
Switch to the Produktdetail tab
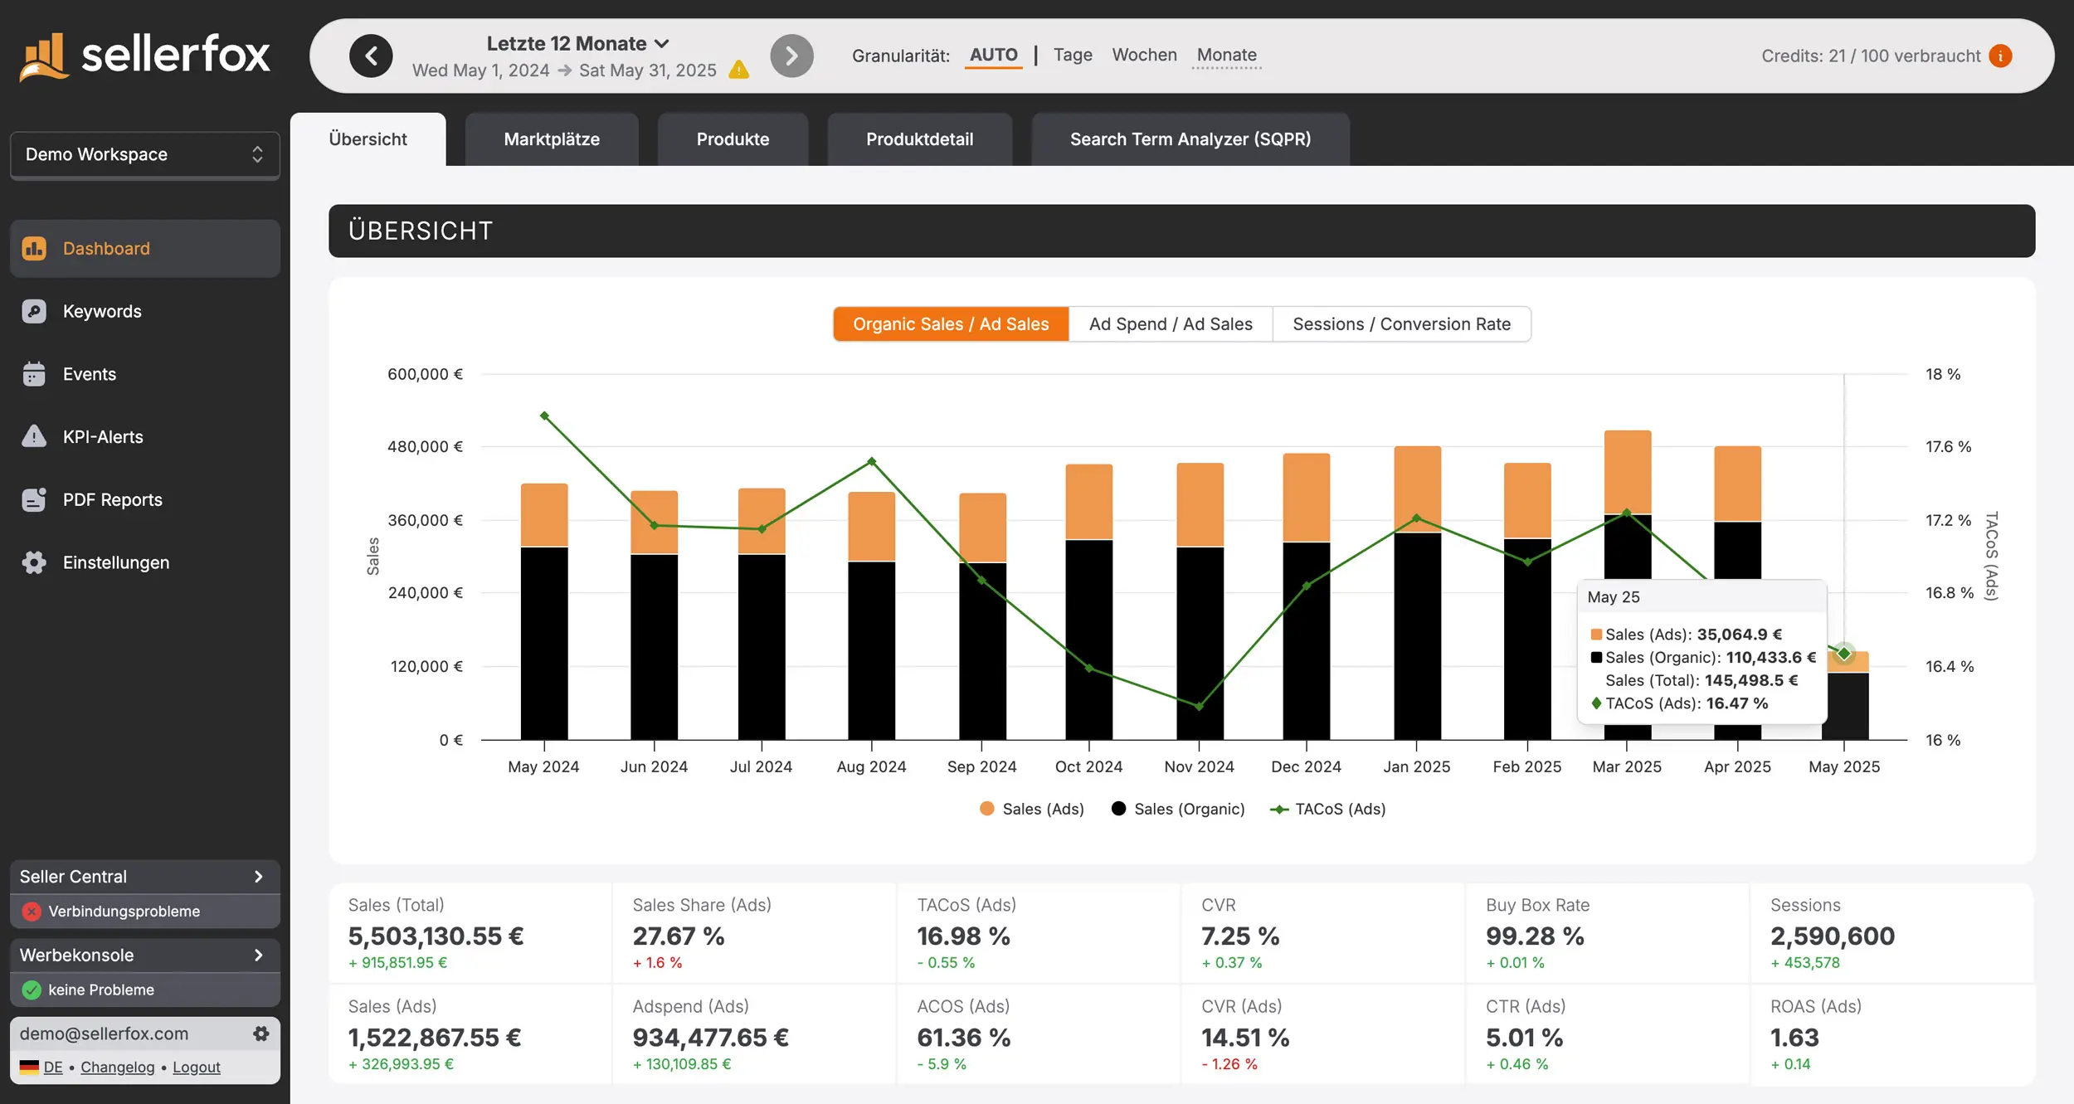coord(919,139)
